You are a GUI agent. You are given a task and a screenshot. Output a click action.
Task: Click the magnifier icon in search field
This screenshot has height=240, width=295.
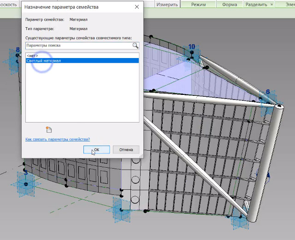(x=135, y=46)
